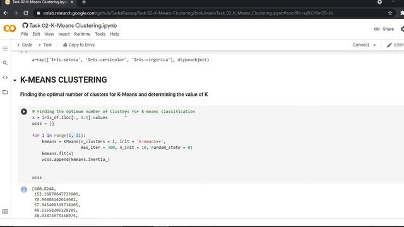Open the terminal panel icon at bottom left

(5, 212)
